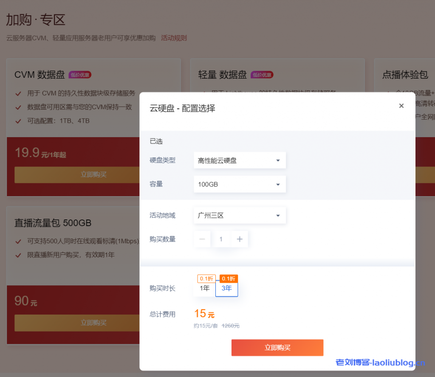Click the 19.9元/1年起 price text

pyautogui.click(x=40, y=153)
